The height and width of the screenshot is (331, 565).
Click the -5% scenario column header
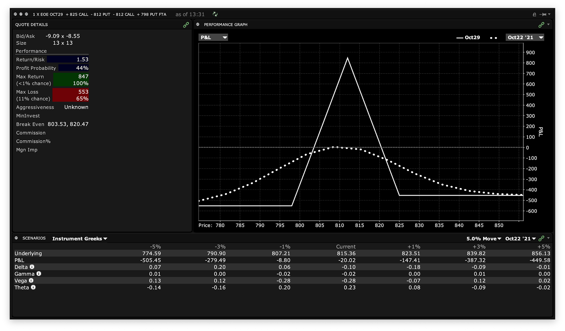(x=155, y=246)
